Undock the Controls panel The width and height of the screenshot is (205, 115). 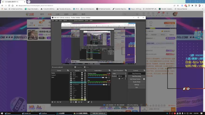click(x=144, y=71)
